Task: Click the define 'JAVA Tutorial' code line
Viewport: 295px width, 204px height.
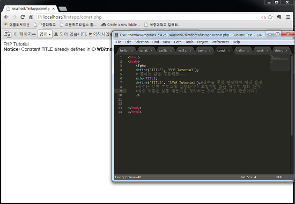Action: (x=168, y=82)
